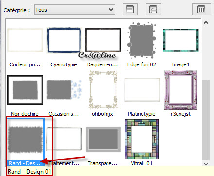Select the Occasion s... snowflake frame

(x=64, y=90)
